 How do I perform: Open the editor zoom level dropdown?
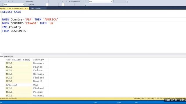2,54
